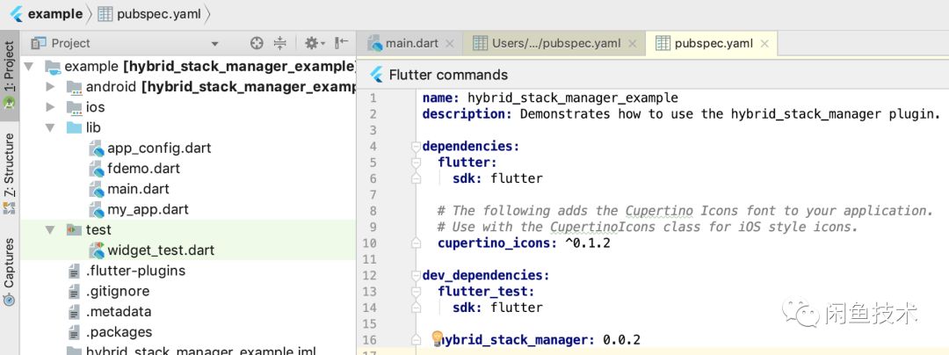
Task: Open the Captures tool window
Action: [x=9, y=272]
